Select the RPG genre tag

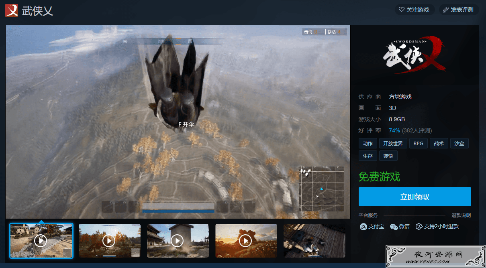tap(418, 143)
